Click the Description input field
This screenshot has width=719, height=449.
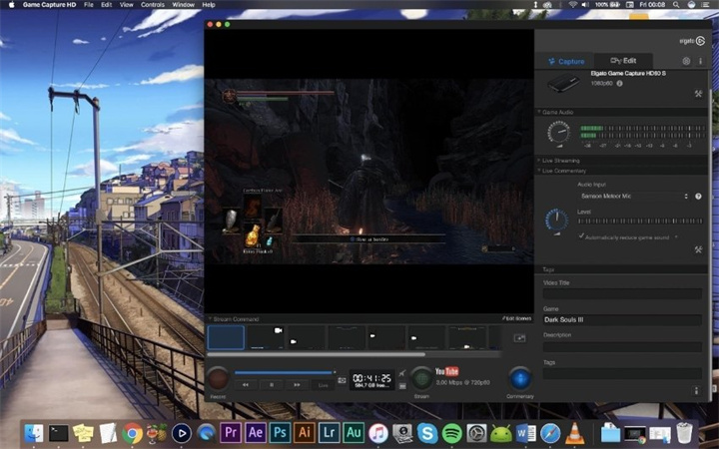point(622,347)
